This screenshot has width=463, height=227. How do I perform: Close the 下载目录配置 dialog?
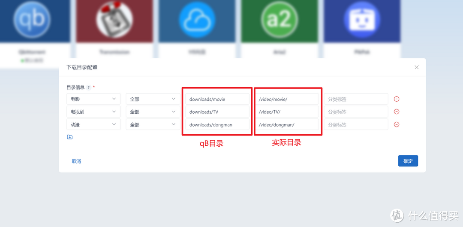coord(417,67)
